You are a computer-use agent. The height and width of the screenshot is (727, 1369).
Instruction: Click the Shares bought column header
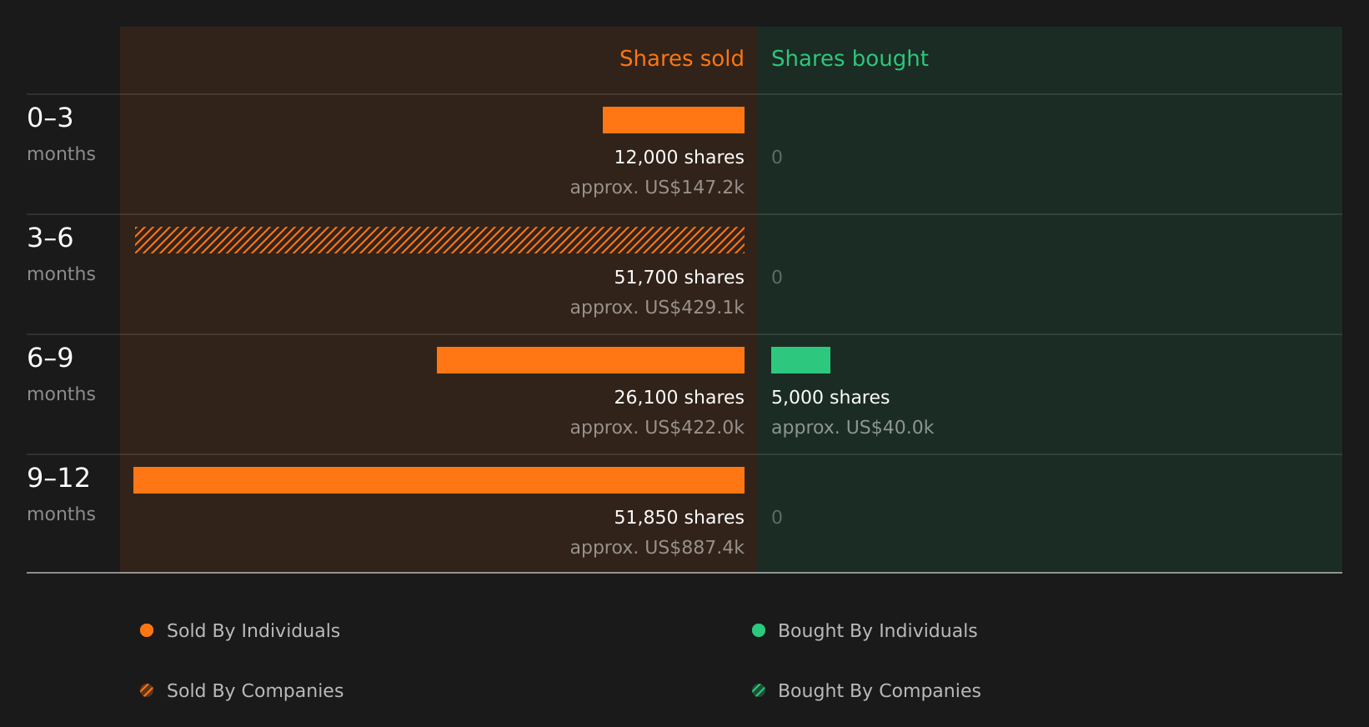(x=850, y=58)
